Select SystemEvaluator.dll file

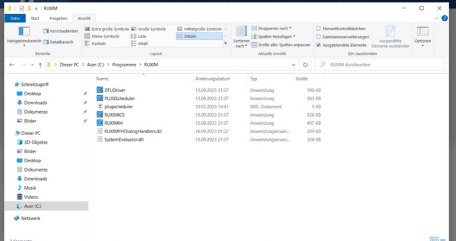point(124,139)
